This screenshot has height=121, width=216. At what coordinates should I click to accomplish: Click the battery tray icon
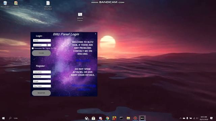click(x=191, y=118)
